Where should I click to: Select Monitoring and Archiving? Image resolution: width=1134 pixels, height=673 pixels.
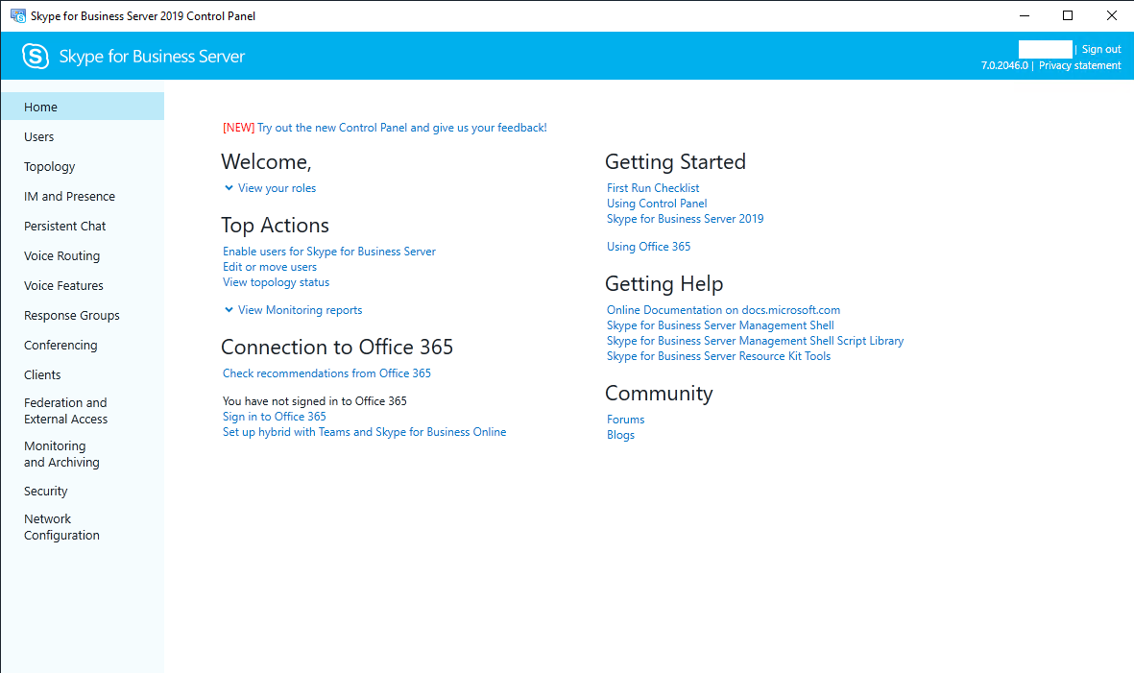(61, 454)
